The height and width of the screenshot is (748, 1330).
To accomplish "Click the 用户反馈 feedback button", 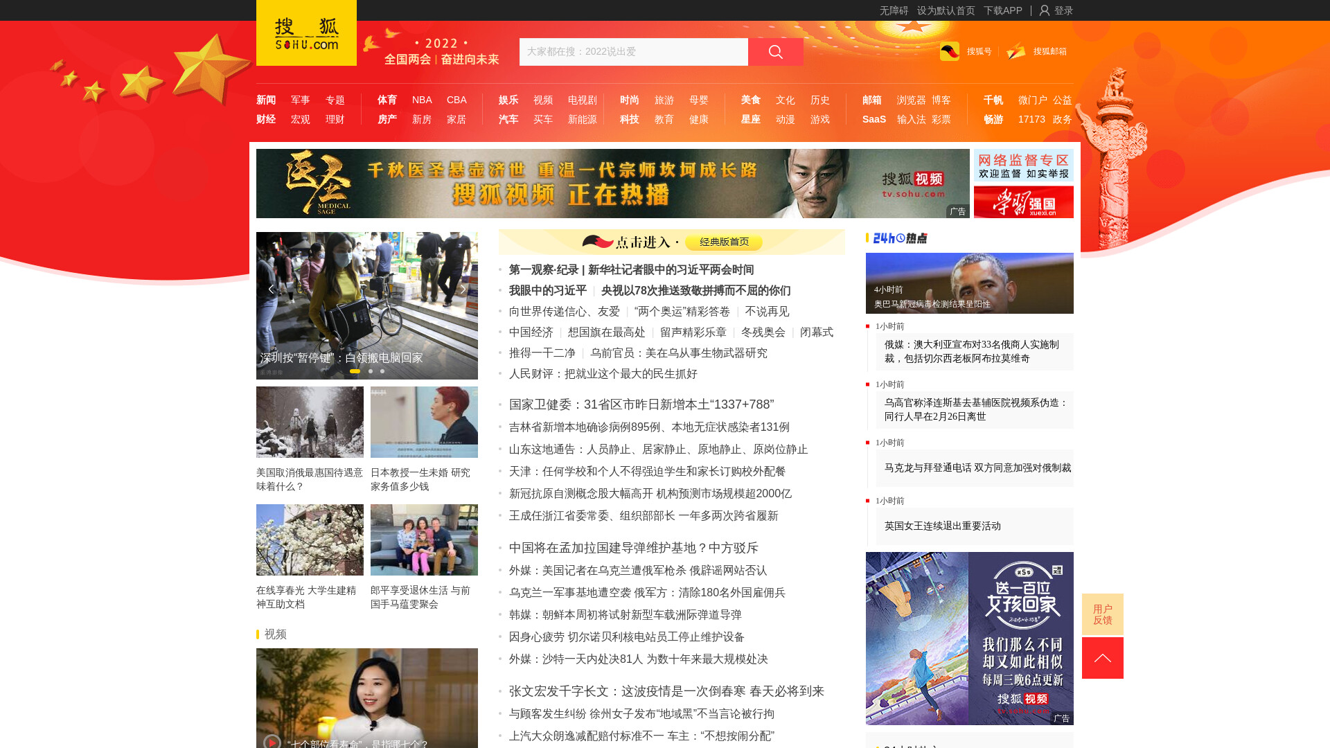I will [1103, 614].
